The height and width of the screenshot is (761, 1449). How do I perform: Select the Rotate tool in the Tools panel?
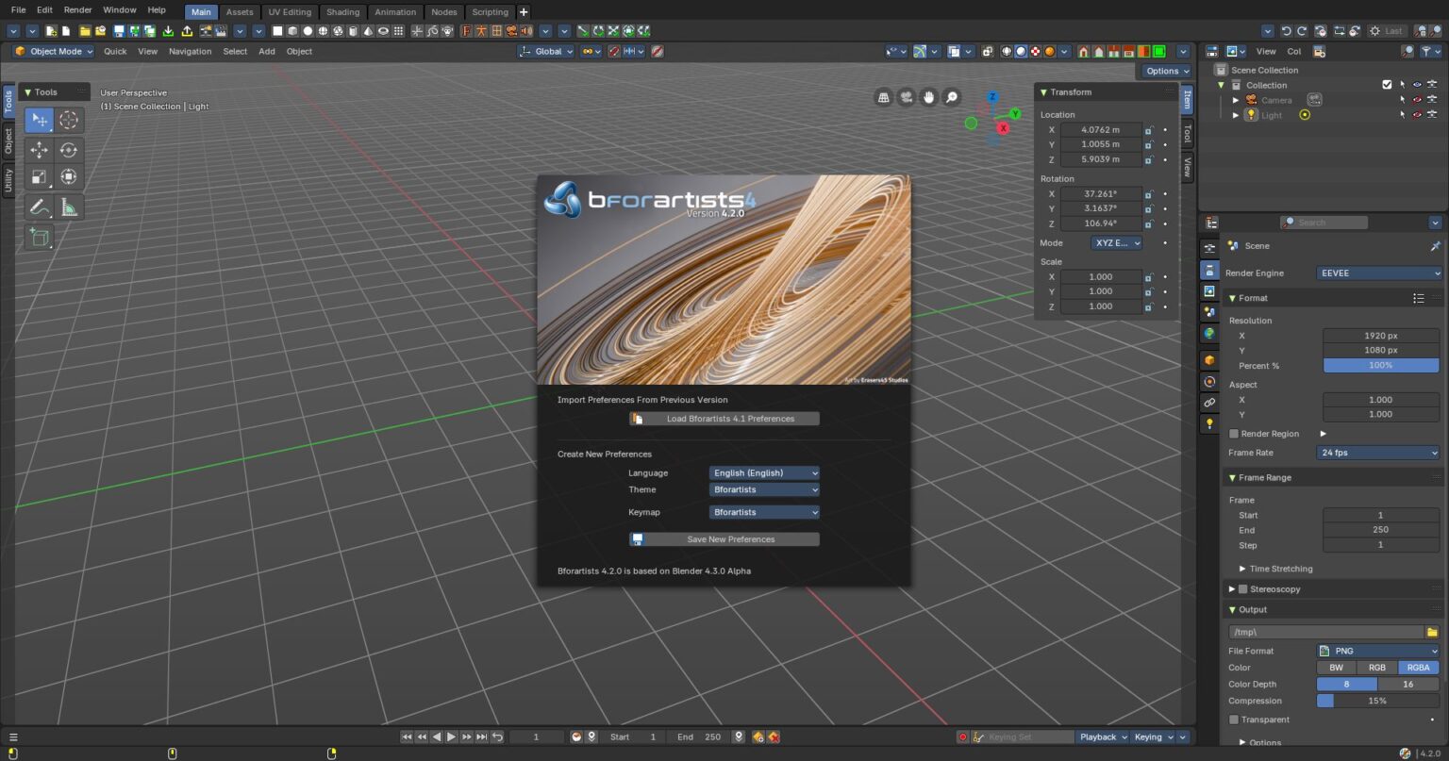[x=69, y=149]
